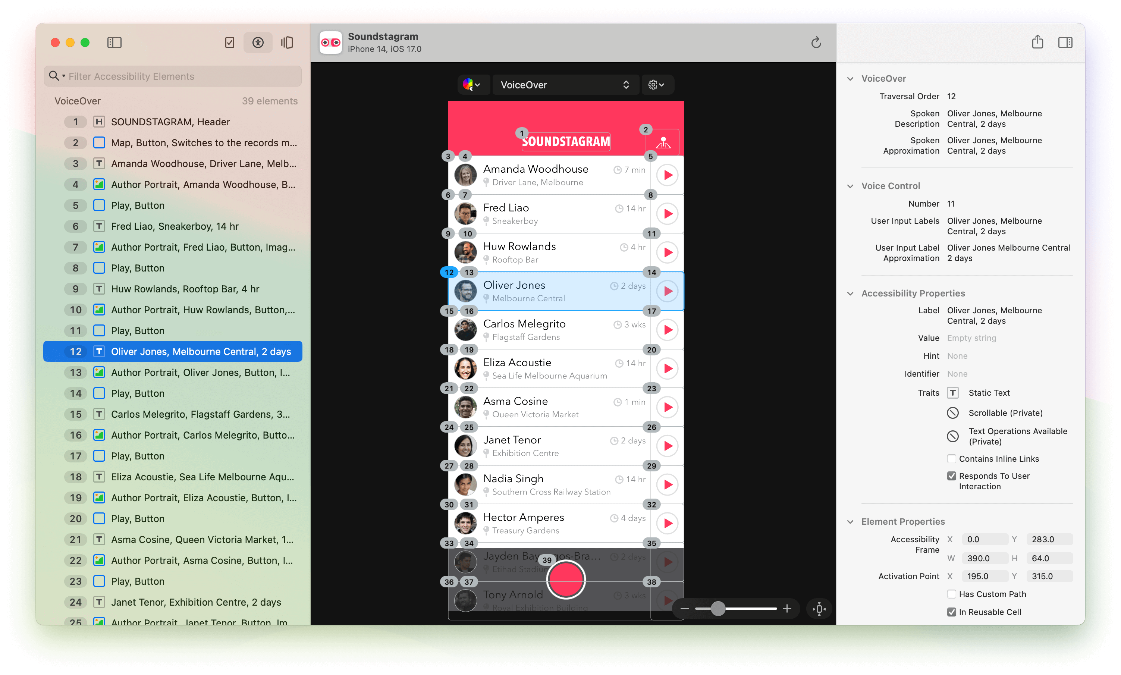Select SOUNDSTAGRAM, Header element row
The image size is (1121, 675).
click(x=173, y=122)
